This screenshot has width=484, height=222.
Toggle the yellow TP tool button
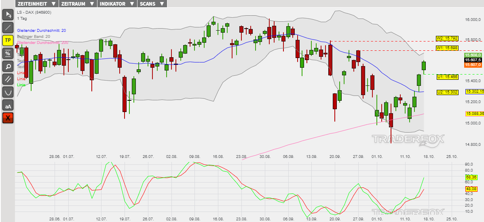pos(8,40)
